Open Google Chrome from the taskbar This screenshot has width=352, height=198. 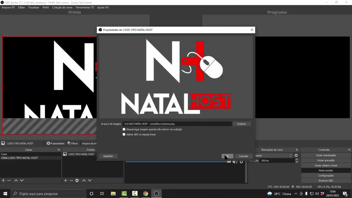click(145, 194)
